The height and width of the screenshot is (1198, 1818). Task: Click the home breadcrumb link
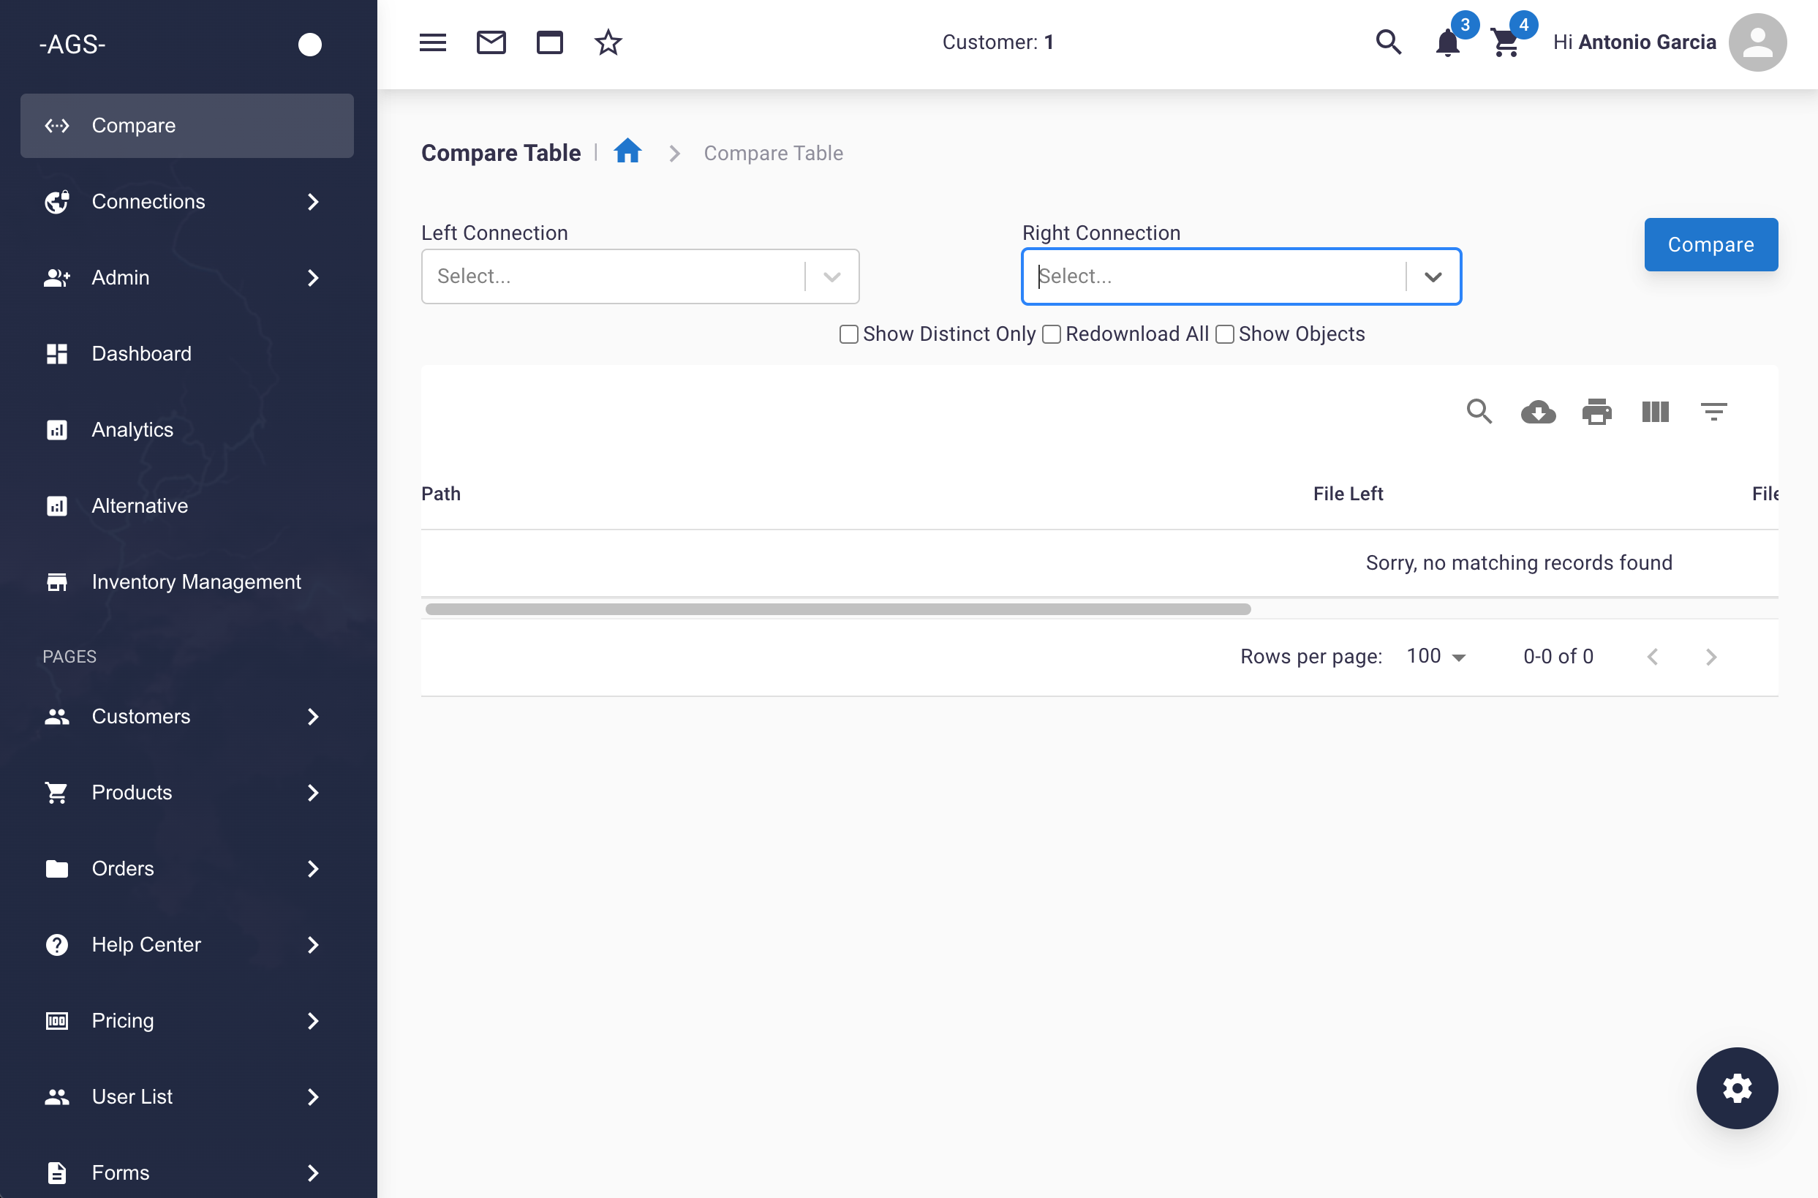coord(627,152)
